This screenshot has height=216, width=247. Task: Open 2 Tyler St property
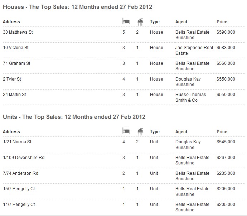tap(12, 79)
